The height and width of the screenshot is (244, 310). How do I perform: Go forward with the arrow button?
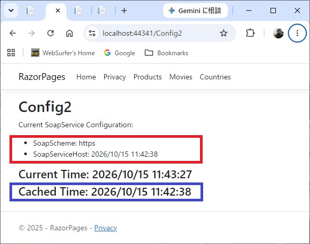pyautogui.click(x=32, y=33)
